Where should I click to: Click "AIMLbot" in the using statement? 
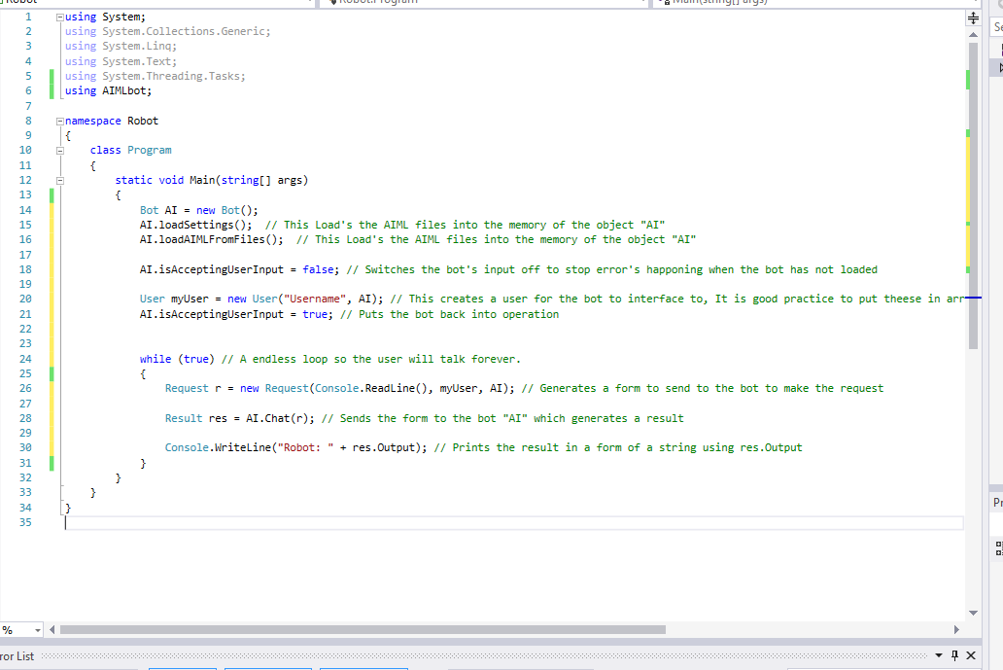pos(124,90)
